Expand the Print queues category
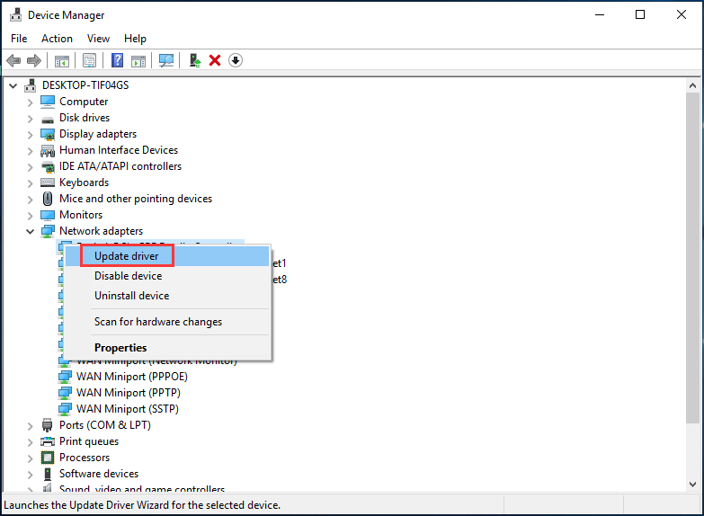Image resolution: width=704 pixels, height=516 pixels. point(30,442)
